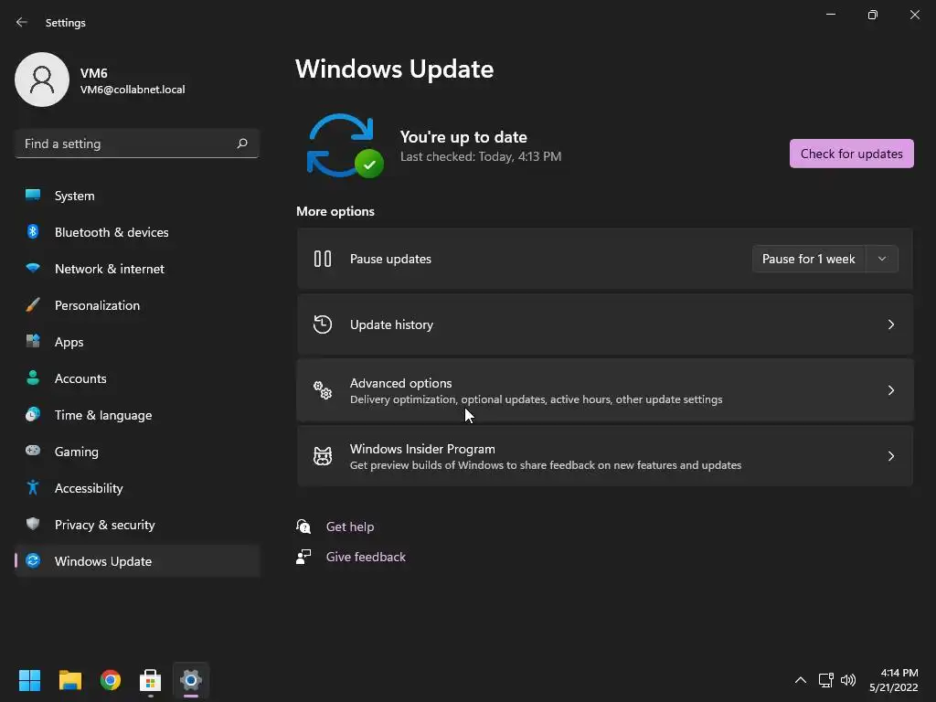
Task: Click the 'More options' heading
Action: pyautogui.click(x=335, y=211)
